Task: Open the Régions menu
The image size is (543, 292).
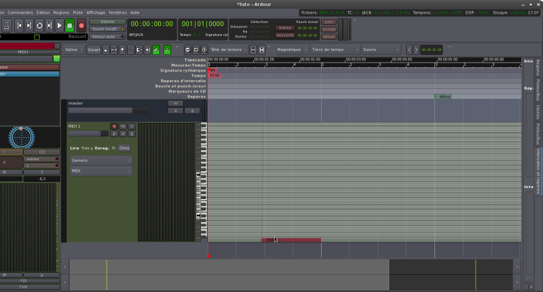Action: (61, 12)
